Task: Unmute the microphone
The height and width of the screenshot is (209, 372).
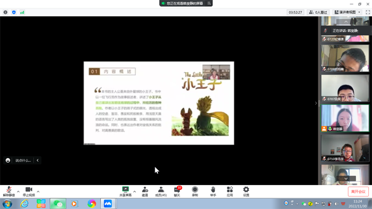Action: [9, 191]
